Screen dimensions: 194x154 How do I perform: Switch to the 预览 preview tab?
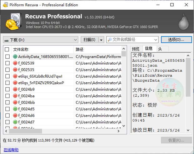(136, 49)
